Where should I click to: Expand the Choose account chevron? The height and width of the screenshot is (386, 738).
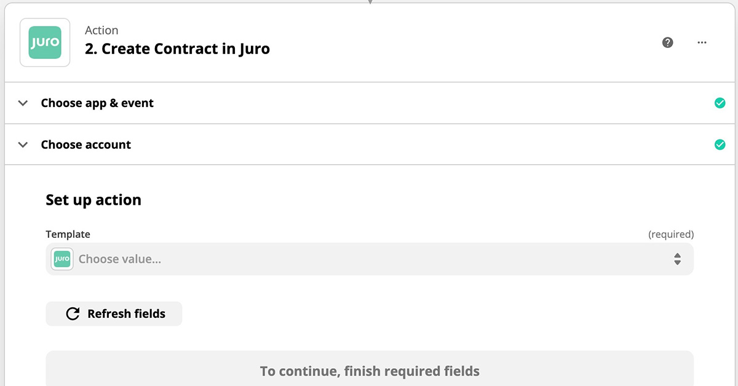point(23,145)
